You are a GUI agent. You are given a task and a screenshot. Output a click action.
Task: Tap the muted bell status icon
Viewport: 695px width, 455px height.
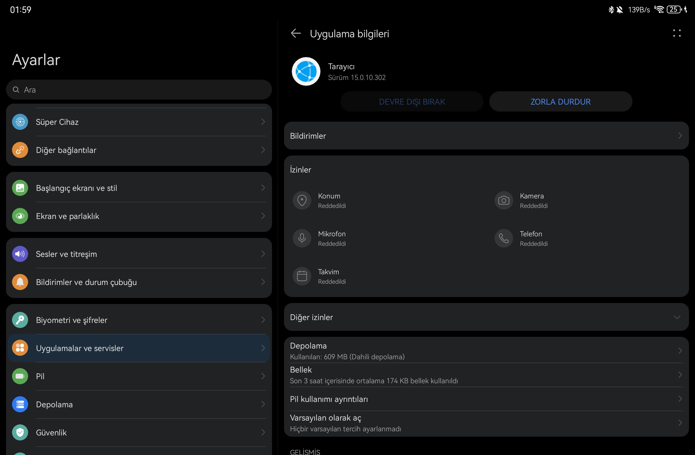tap(619, 10)
